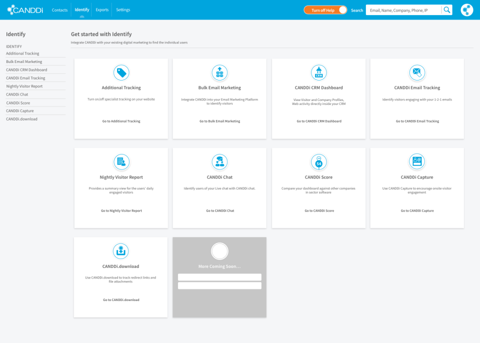Click the CANDDi Email Tracking envelope icon
480x343 pixels.
pos(417,72)
